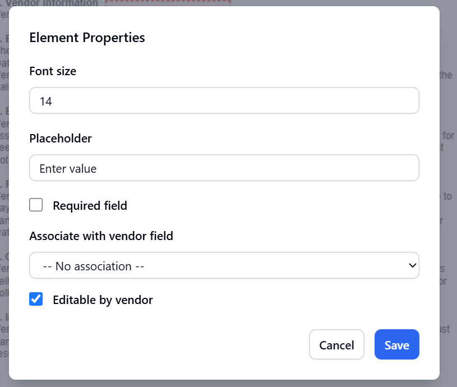457x387 pixels.
Task: Click the "Editable by vendor" label text
Action: coord(103,300)
